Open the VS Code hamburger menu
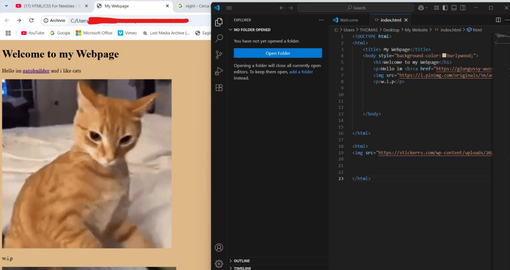Image resolution: width=510 pixels, height=270 pixels. pos(229,8)
